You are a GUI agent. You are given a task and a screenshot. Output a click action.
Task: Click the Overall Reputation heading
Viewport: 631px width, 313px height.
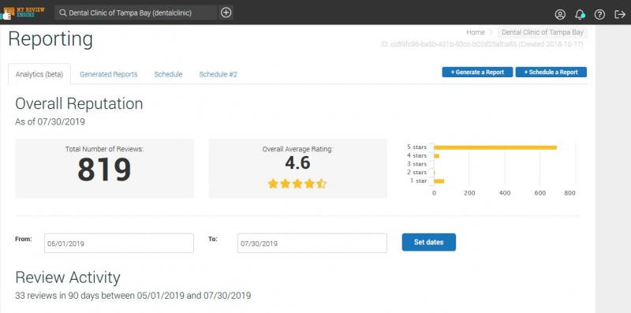(x=79, y=104)
